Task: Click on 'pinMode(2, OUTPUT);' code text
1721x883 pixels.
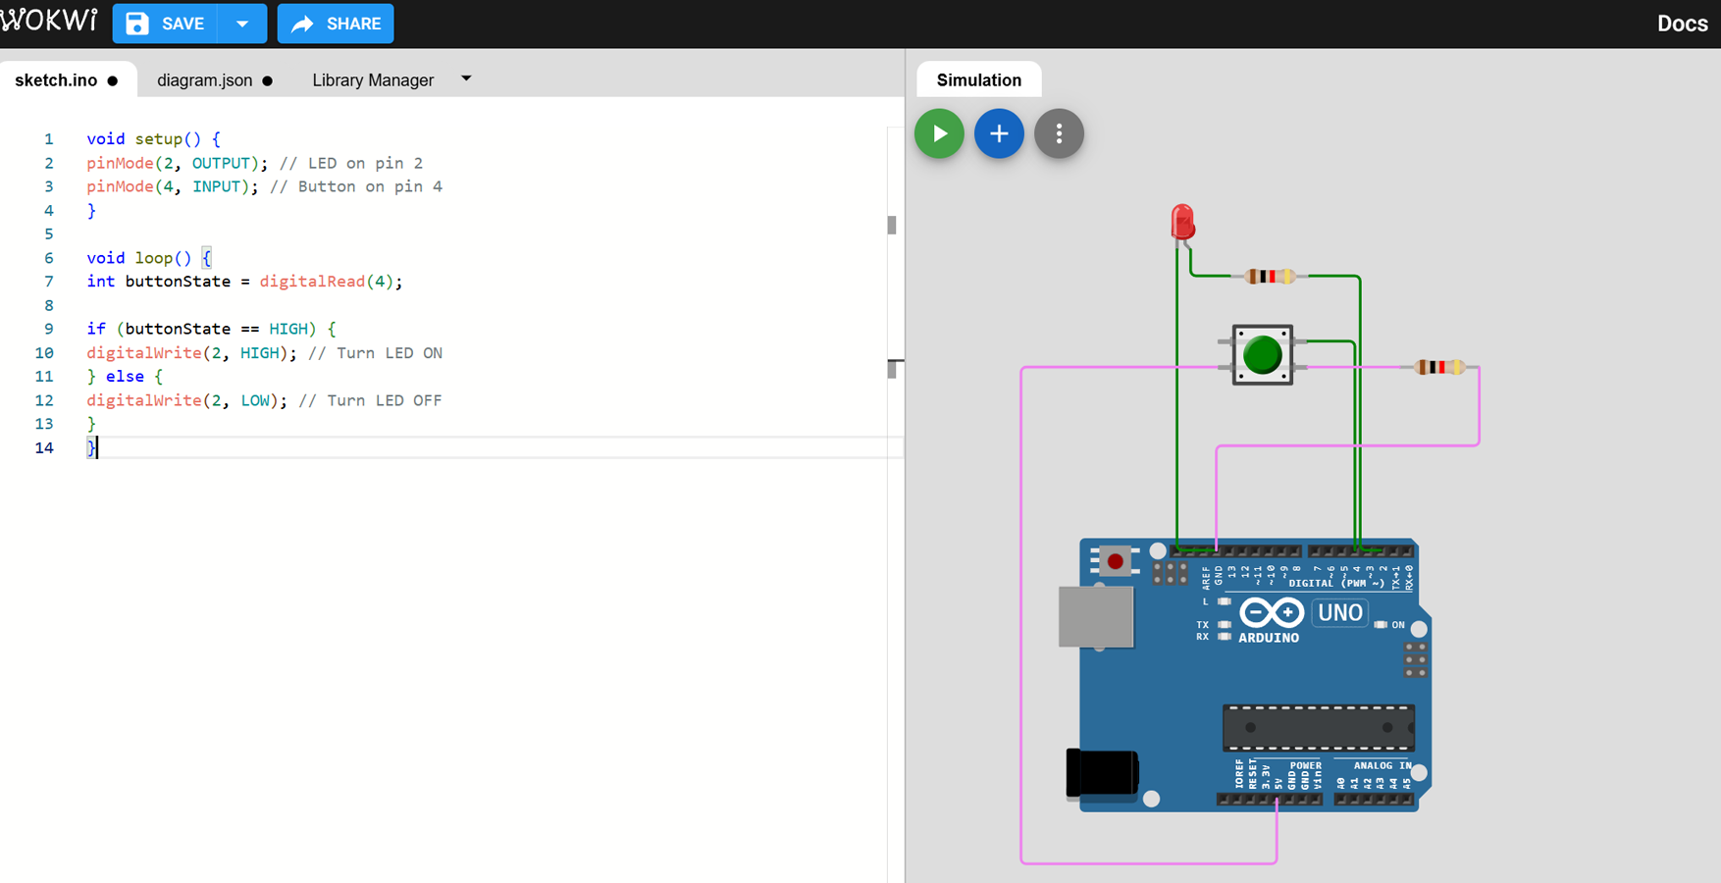Action: (178, 163)
